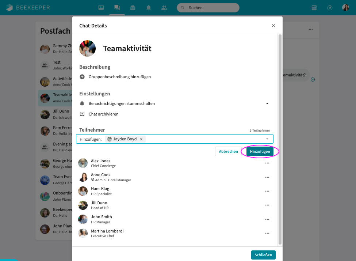Select Benachrichtigungen stummschalten text

[122, 104]
